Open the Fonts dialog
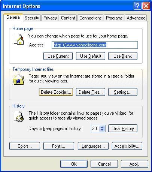The height and width of the screenshot is (172, 152). pyautogui.click(x=59, y=146)
